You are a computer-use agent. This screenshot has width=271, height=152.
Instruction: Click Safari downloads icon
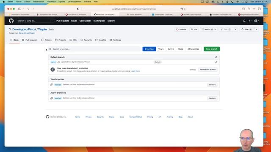(243, 9)
